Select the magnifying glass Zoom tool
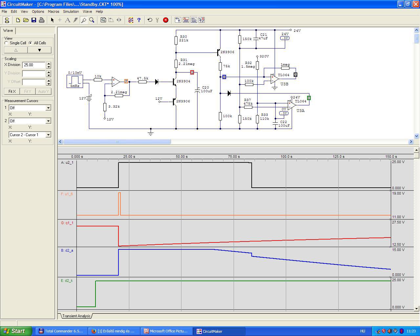 click(x=92, y=20)
